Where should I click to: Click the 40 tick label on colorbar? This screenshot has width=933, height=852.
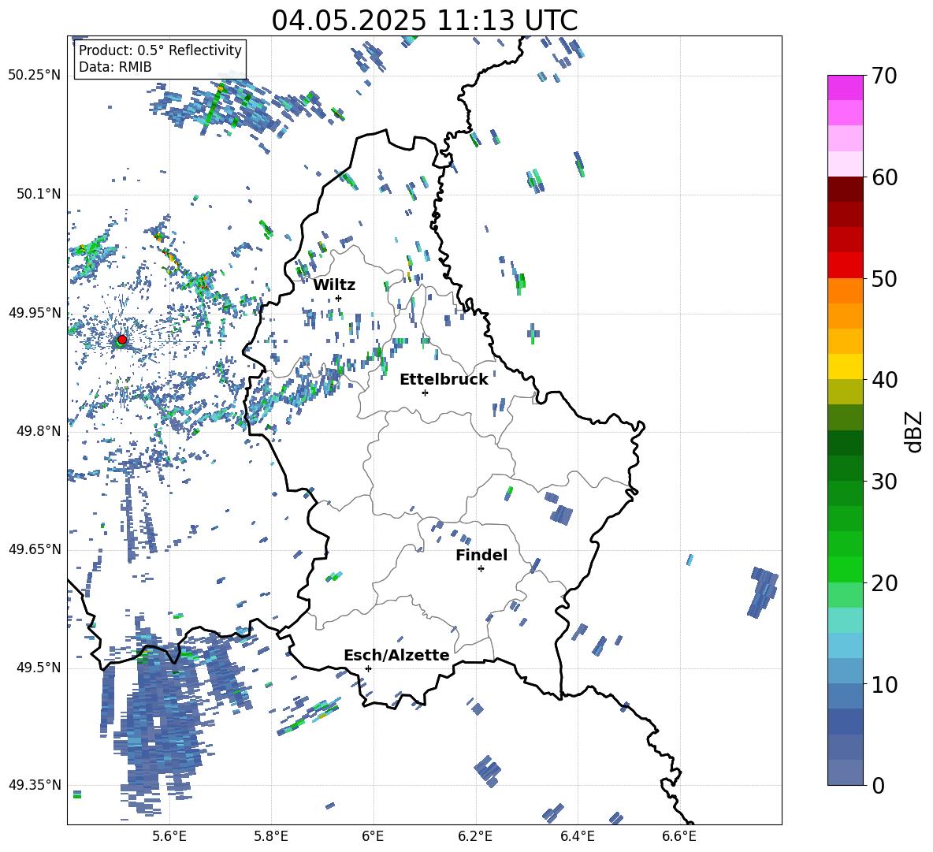(883, 380)
